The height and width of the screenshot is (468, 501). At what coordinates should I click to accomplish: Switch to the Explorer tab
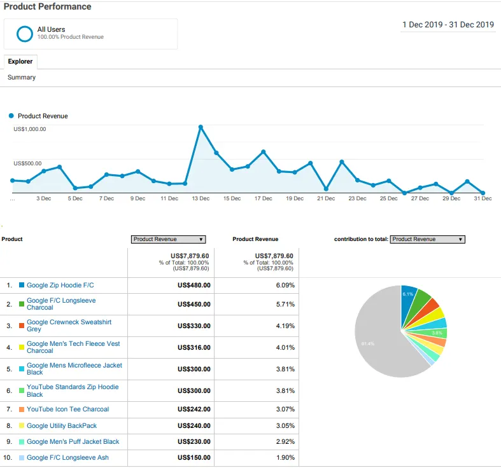(20, 61)
